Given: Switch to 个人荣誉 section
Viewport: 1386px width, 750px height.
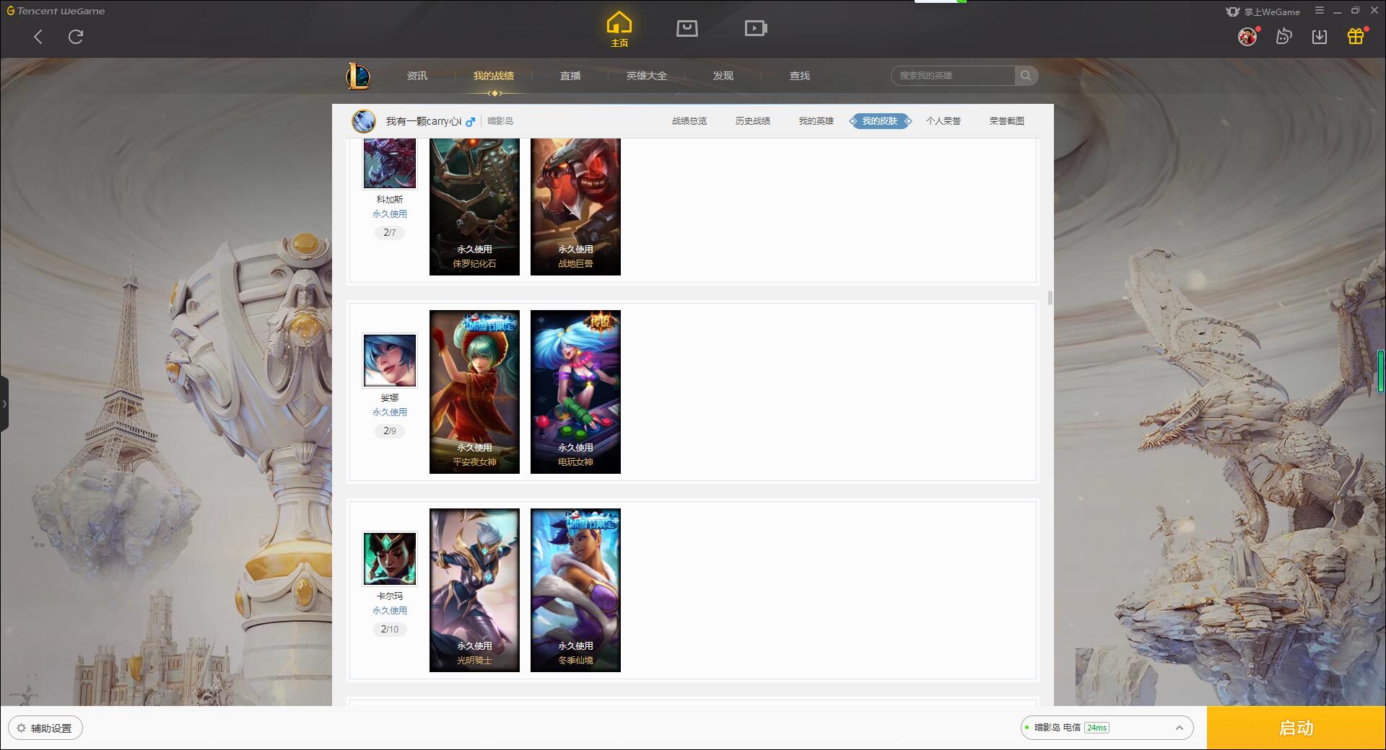Looking at the screenshot, I should tap(943, 121).
